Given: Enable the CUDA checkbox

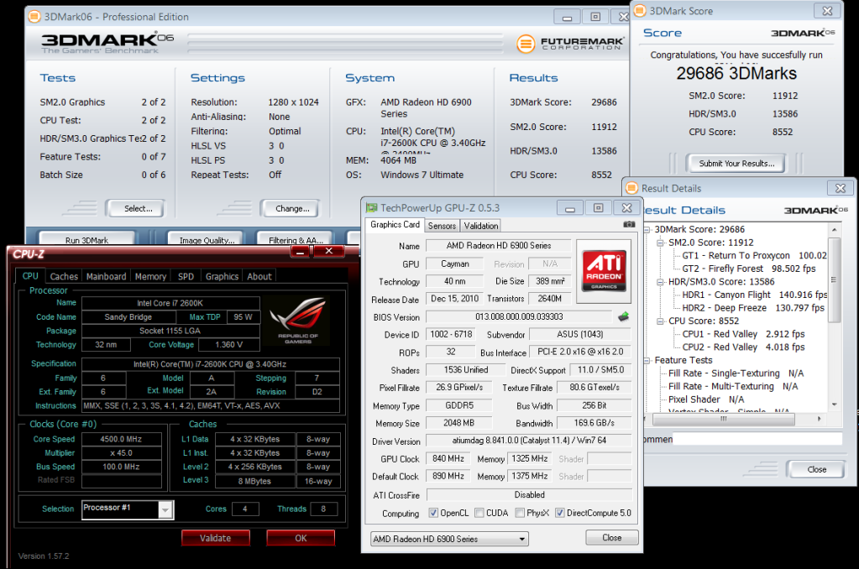Looking at the screenshot, I should point(479,513).
